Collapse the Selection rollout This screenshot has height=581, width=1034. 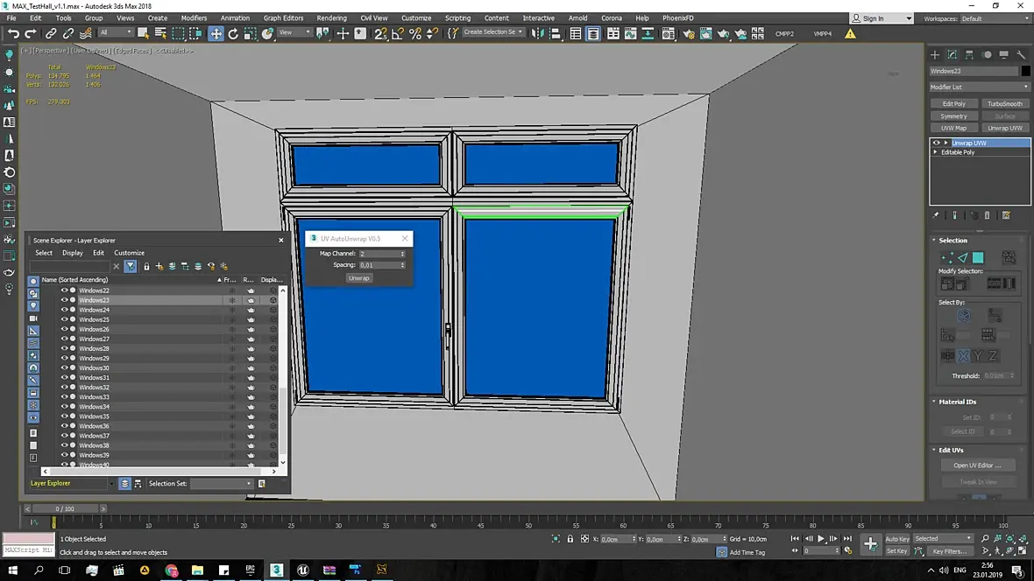pos(953,240)
